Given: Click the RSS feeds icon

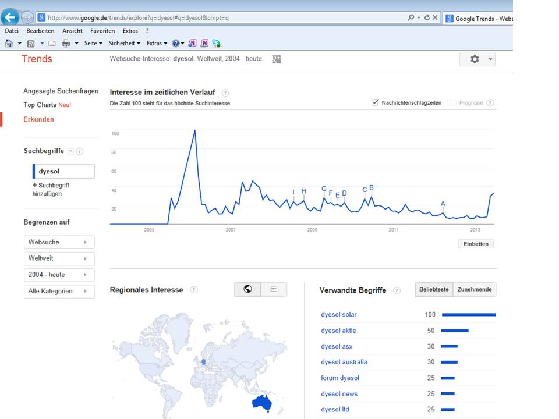Looking at the screenshot, I should point(31,44).
